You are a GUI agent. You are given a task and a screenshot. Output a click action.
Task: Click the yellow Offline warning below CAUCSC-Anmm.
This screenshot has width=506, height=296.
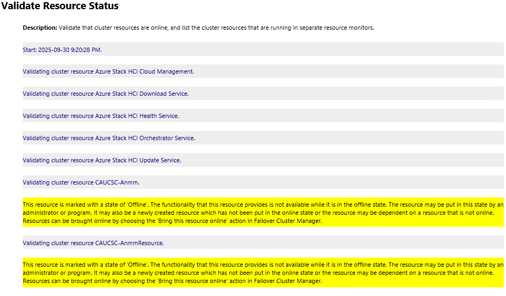click(x=263, y=213)
